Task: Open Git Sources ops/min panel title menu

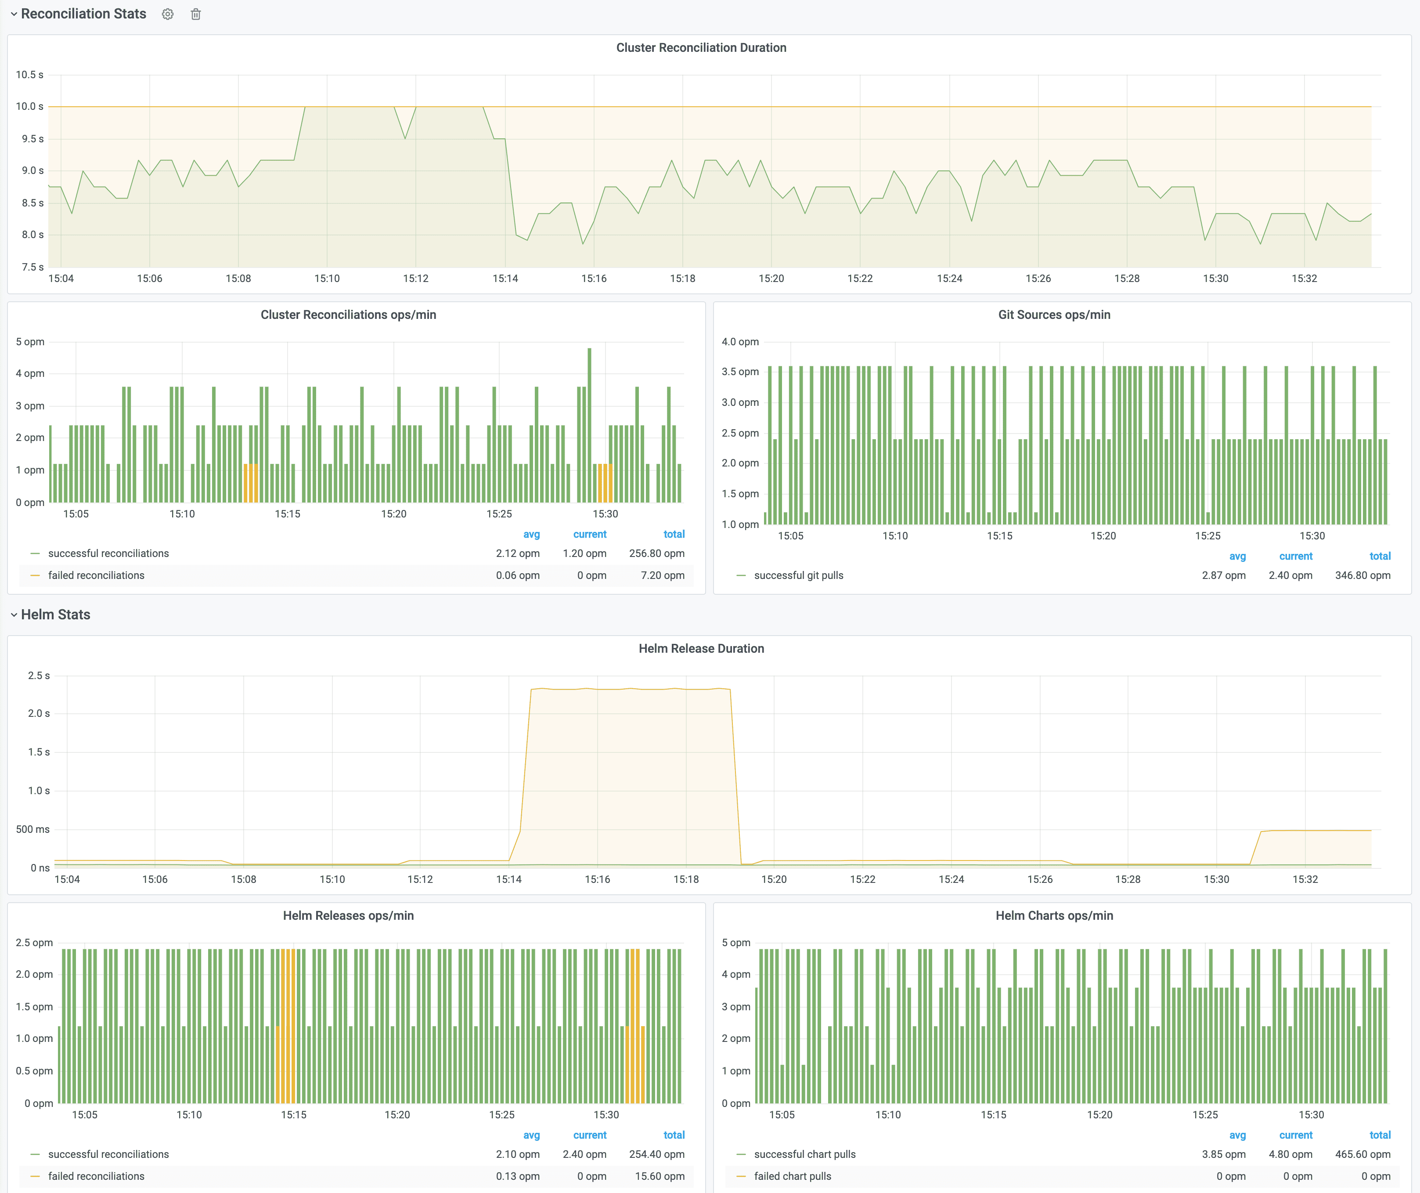Action: click(1053, 315)
